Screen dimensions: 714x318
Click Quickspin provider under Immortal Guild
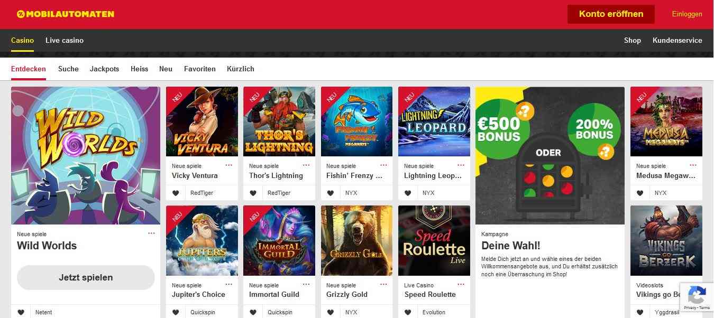(x=280, y=312)
